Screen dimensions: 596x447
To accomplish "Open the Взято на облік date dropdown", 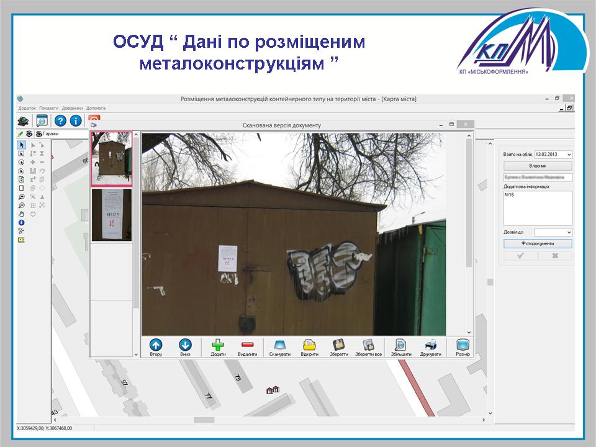I will (x=569, y=155).
